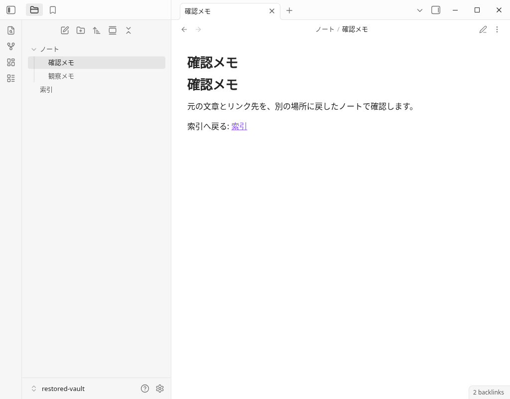This screenshot has width=510, height=399.
Task: Navigate back with left arrow
Action: (184, 29)
